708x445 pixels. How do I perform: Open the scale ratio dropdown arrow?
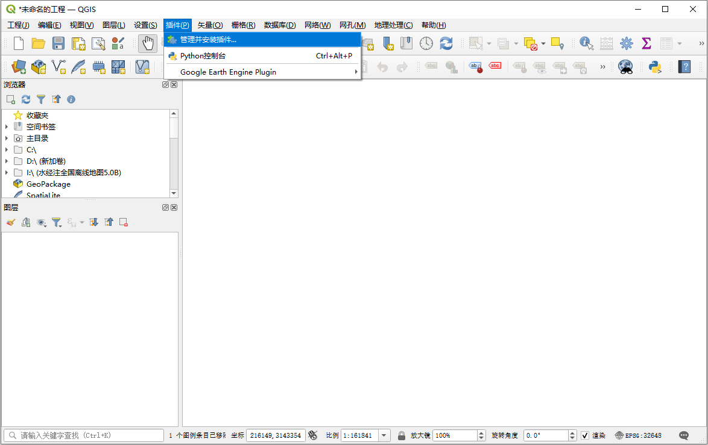click(384, 435)
